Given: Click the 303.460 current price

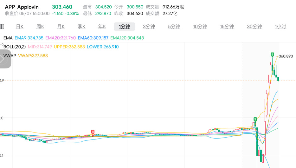Looking at the screenshot, I should pyautogui.click(x=62, y=7).
